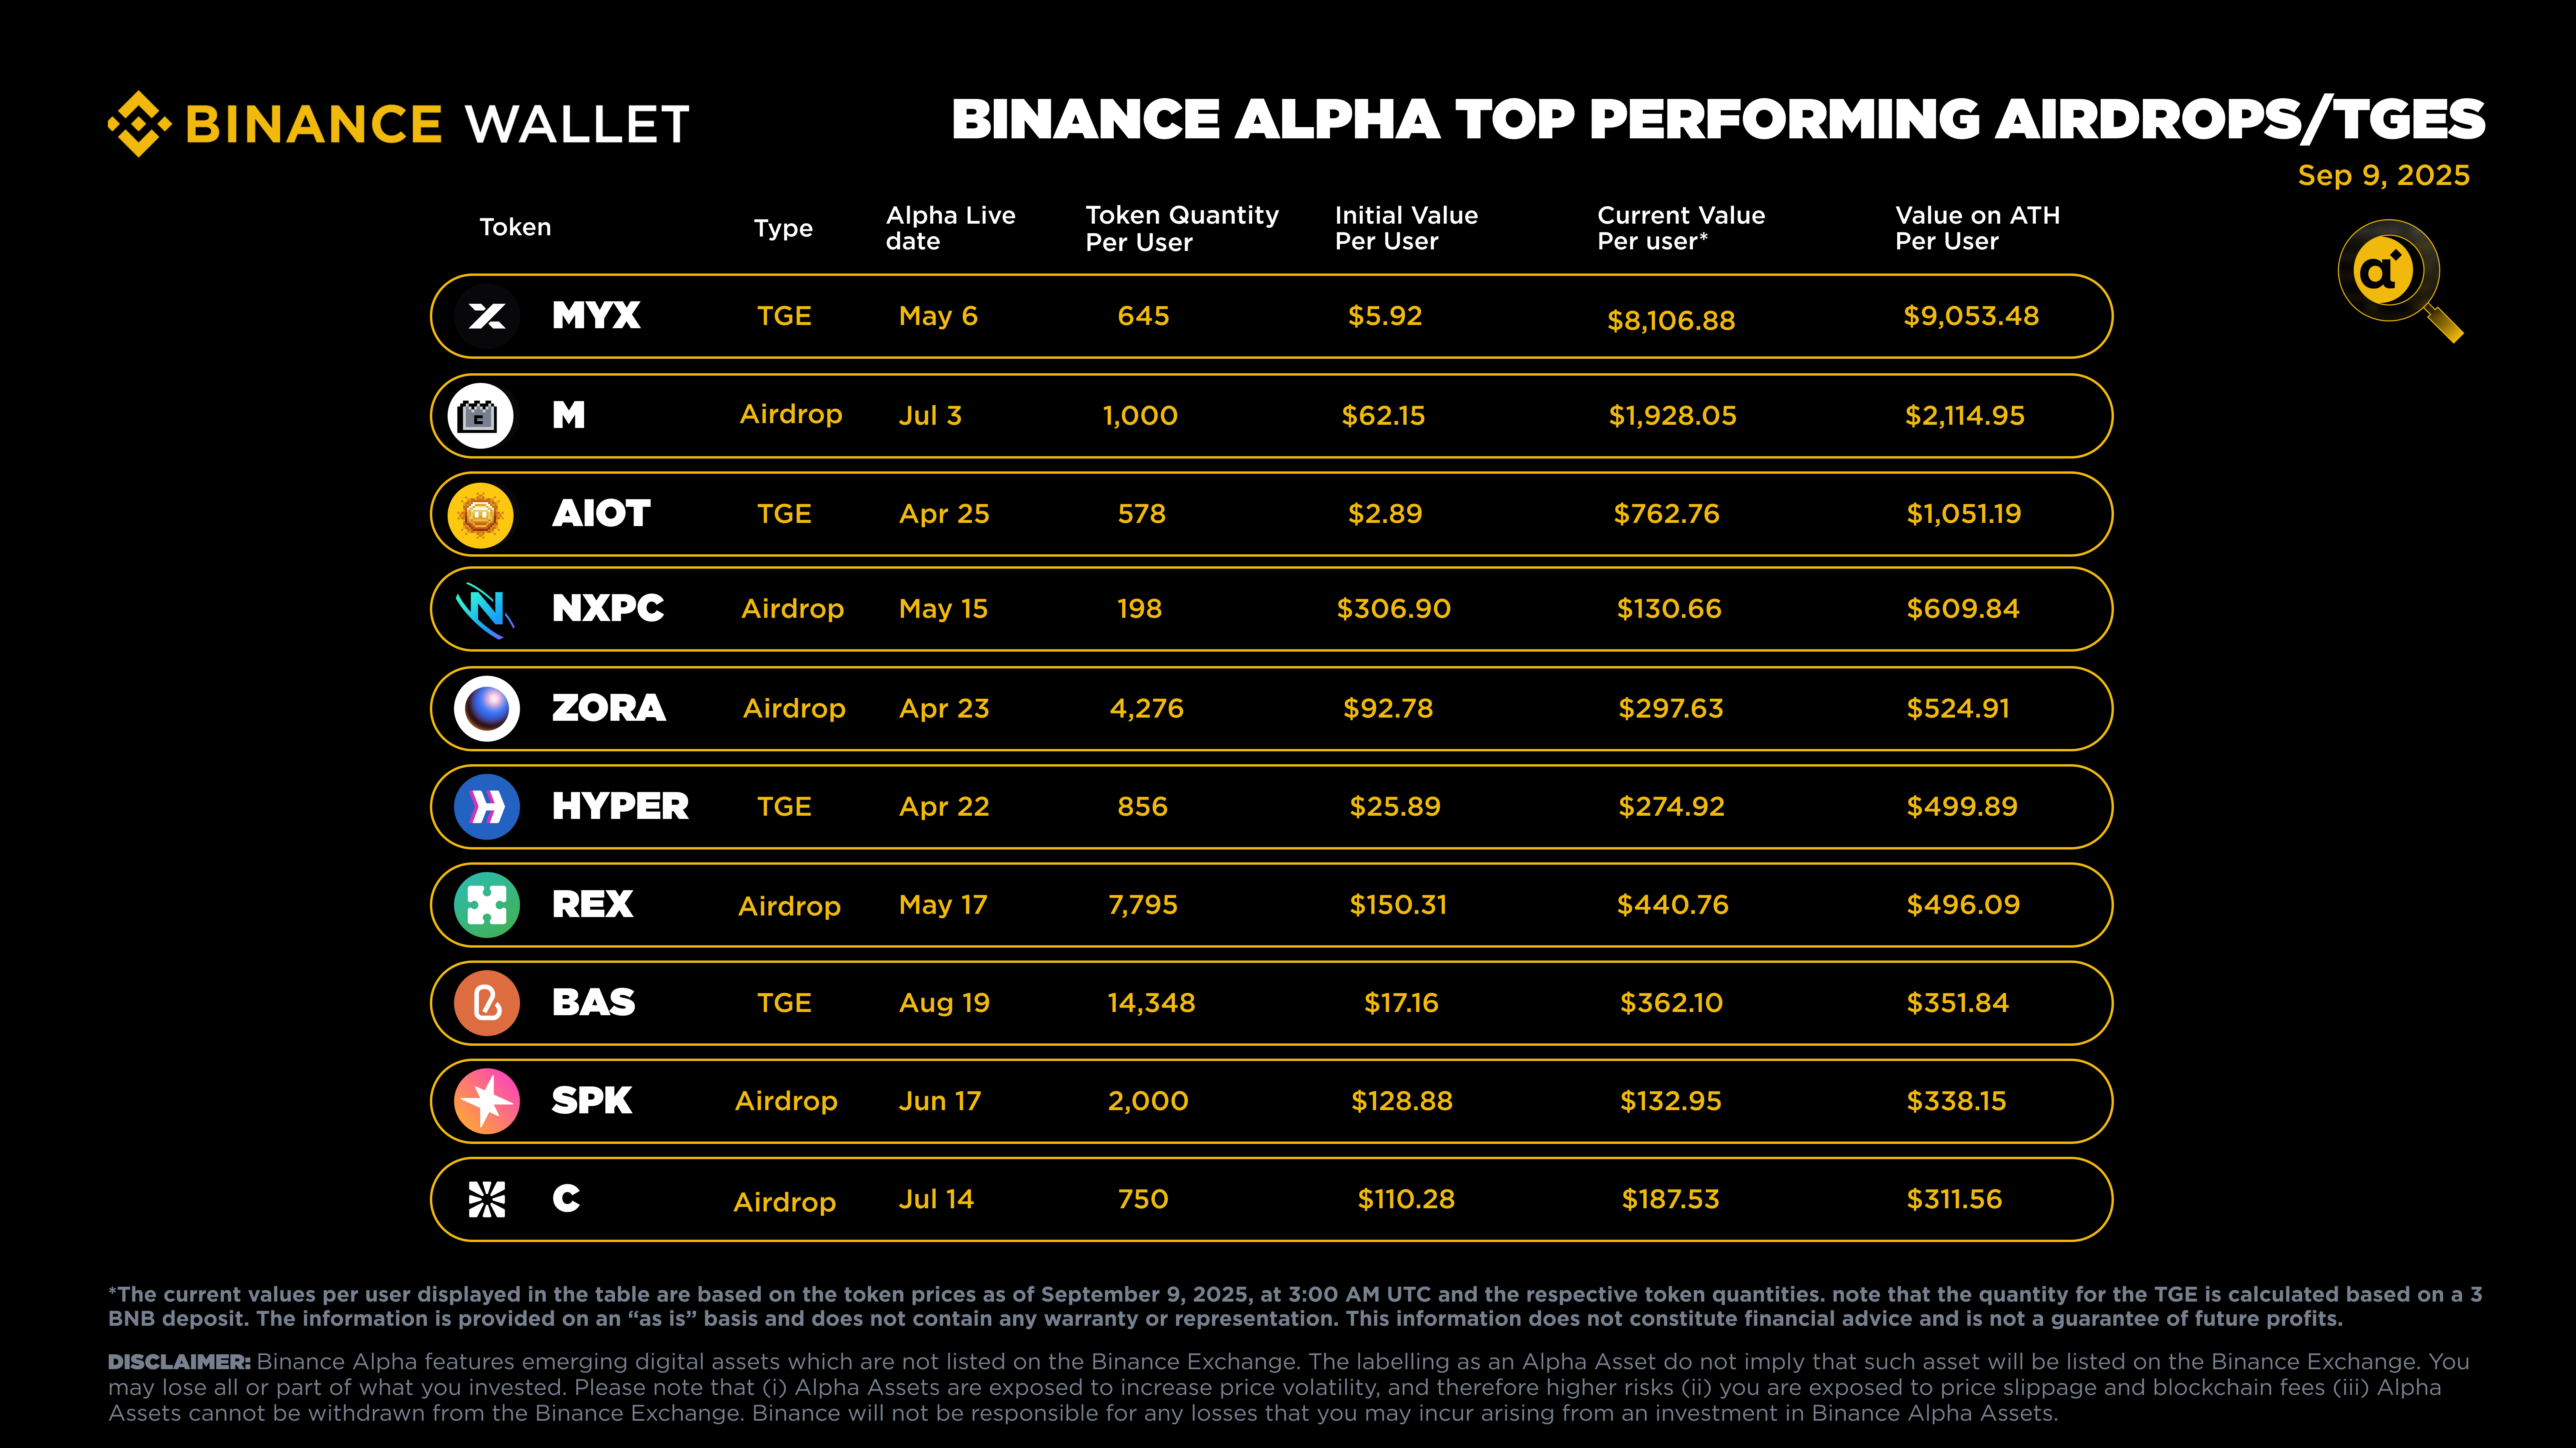The image size is (2576, 1448).
Task: Click the BAS token logo
Action: pos(487,1003)
